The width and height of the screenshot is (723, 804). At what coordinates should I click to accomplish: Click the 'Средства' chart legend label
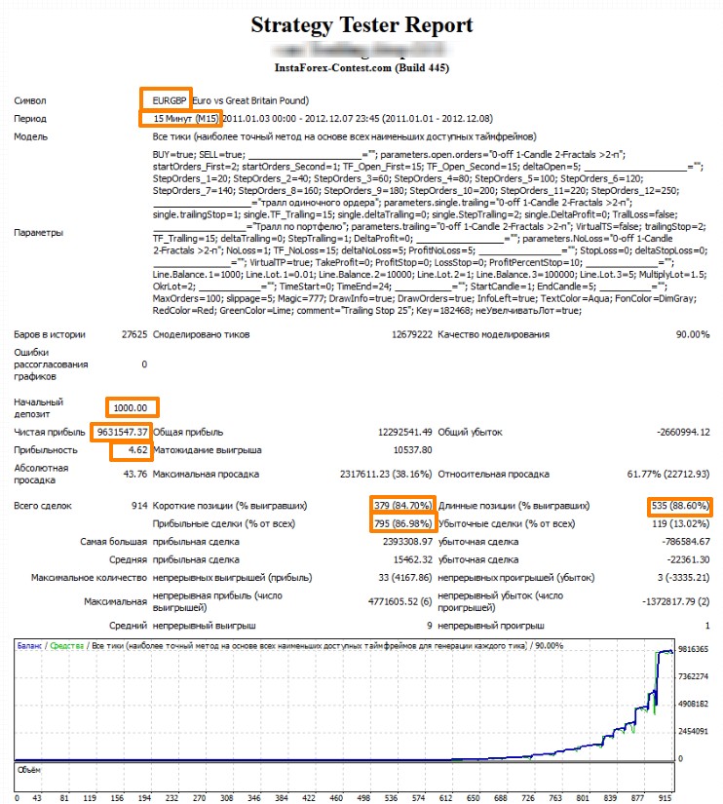click(x=66, y=645)
